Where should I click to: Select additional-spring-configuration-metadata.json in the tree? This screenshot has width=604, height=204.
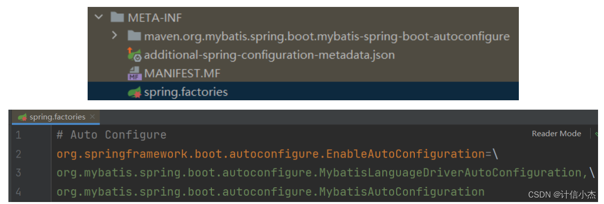click(269, 54)
